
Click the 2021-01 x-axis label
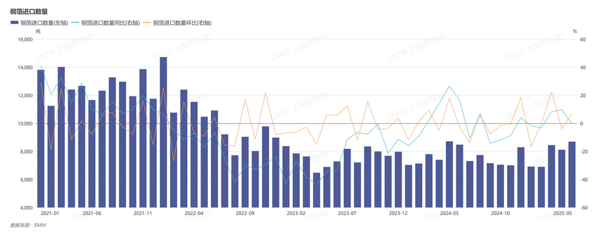click(x=49, y=213)
